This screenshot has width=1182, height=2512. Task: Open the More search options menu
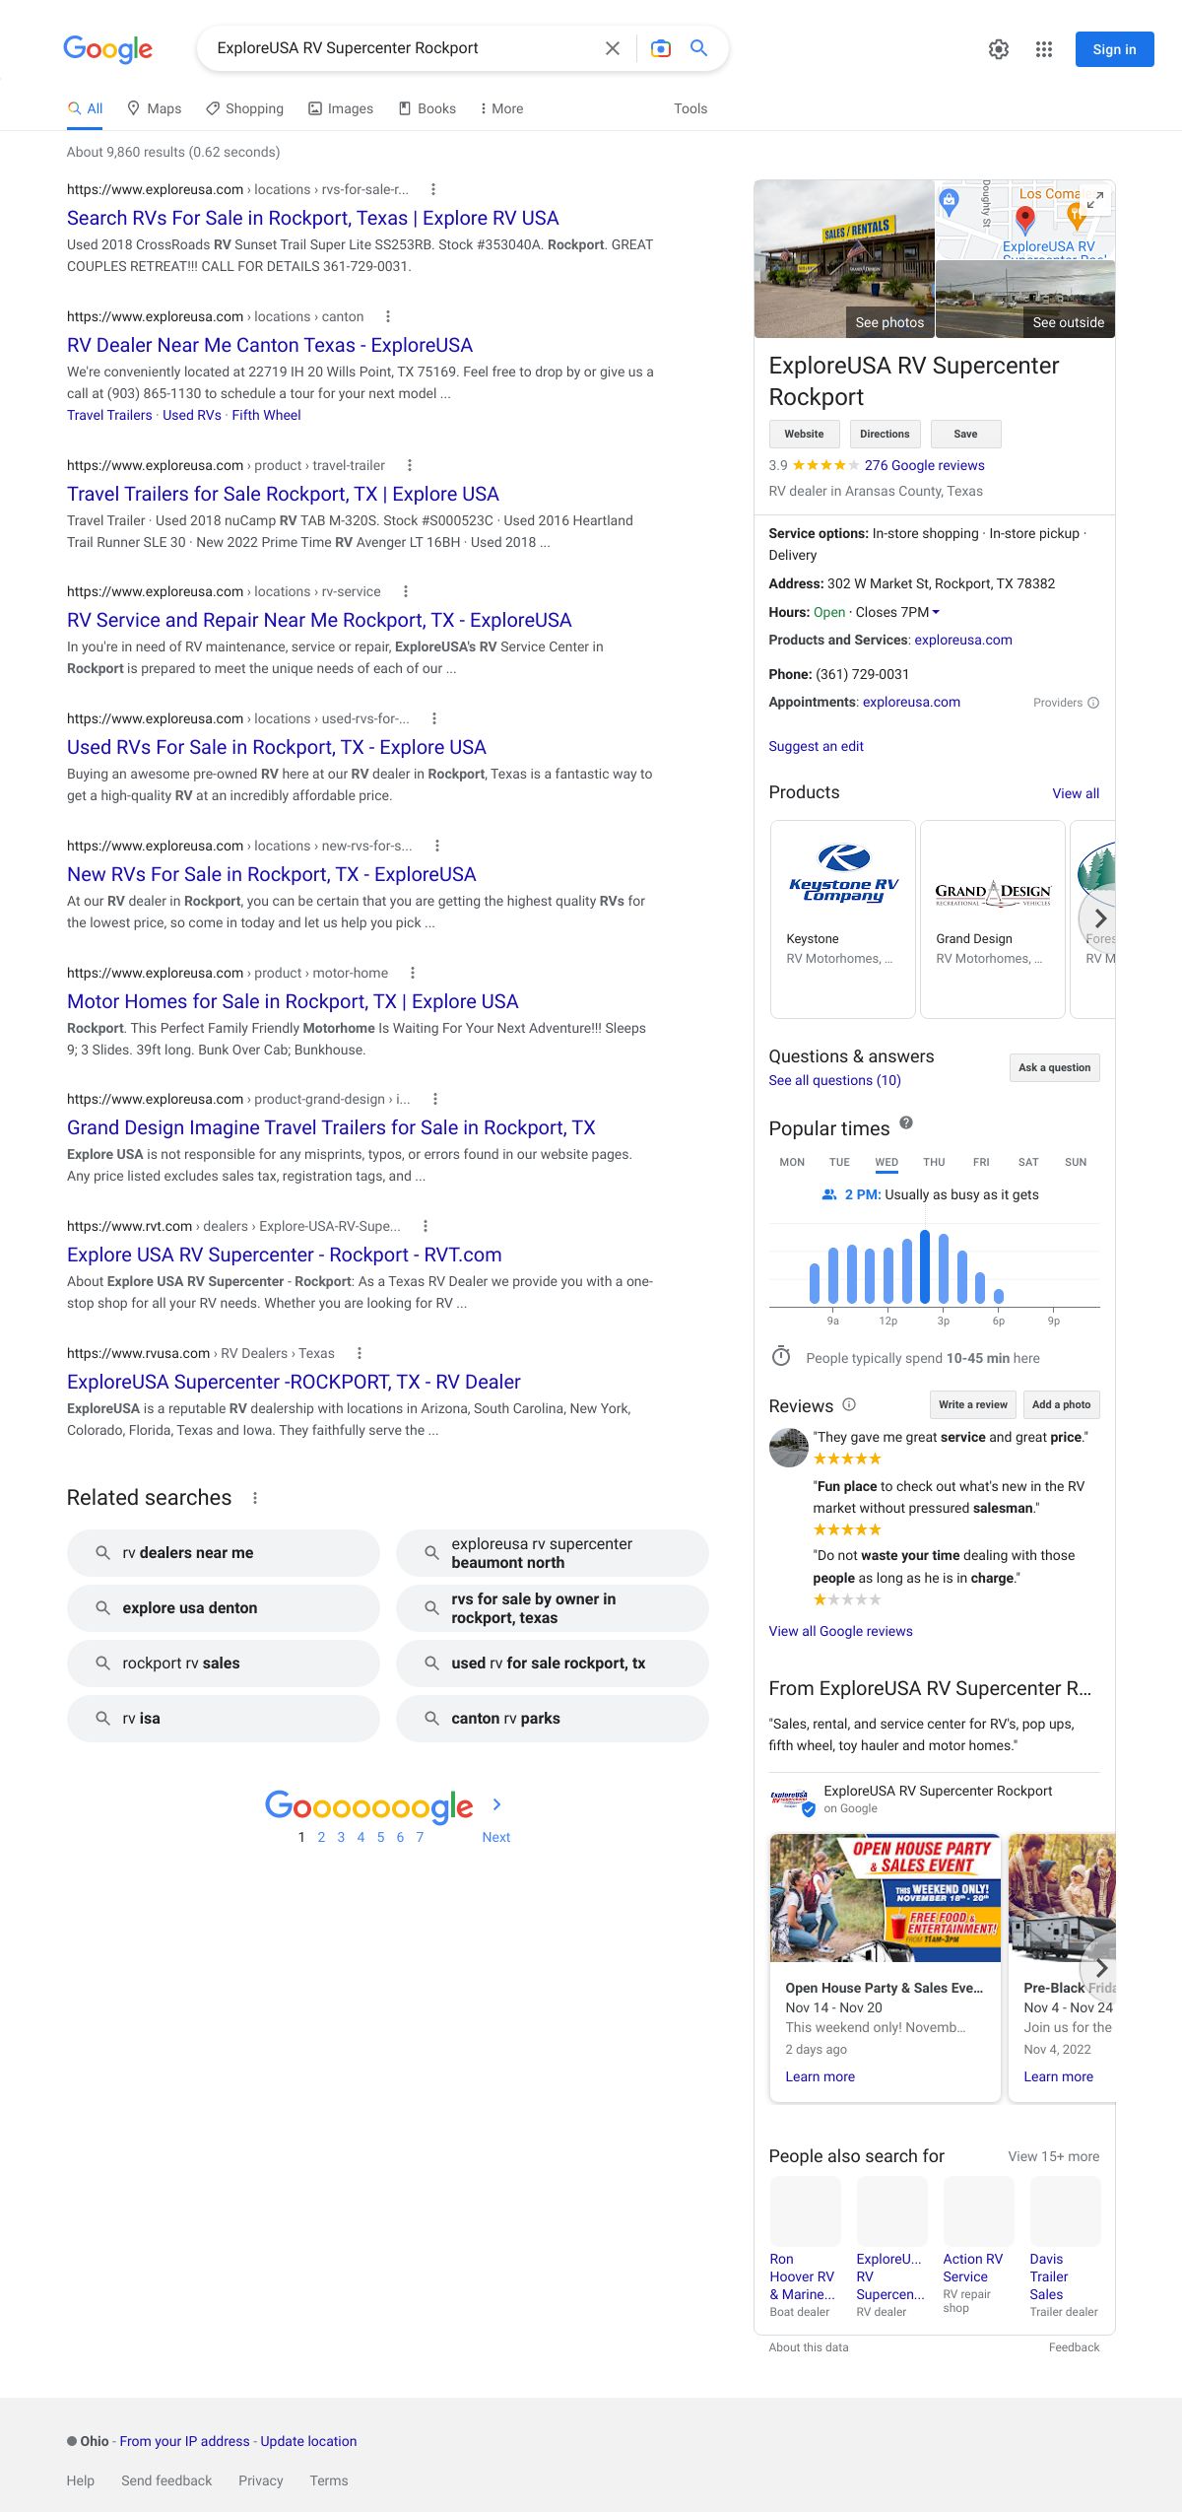[x=501, y=108]
